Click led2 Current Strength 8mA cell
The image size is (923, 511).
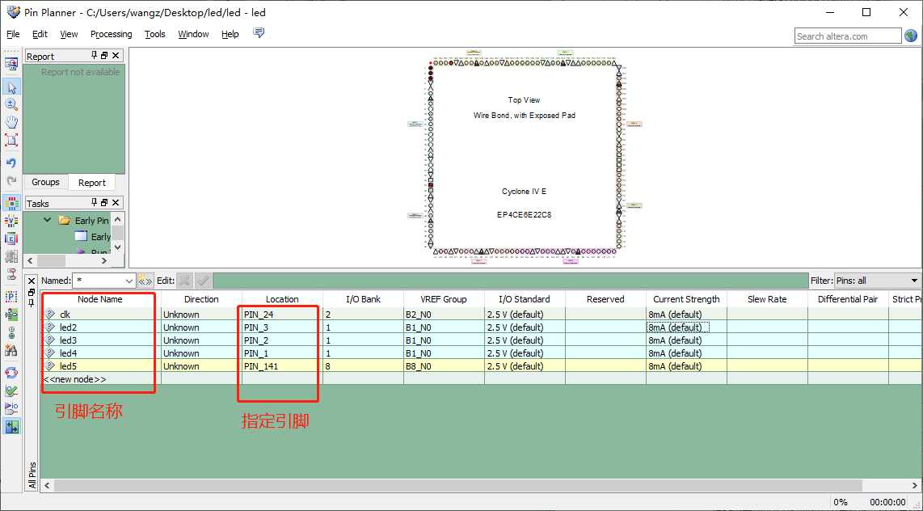click(686, 327)
